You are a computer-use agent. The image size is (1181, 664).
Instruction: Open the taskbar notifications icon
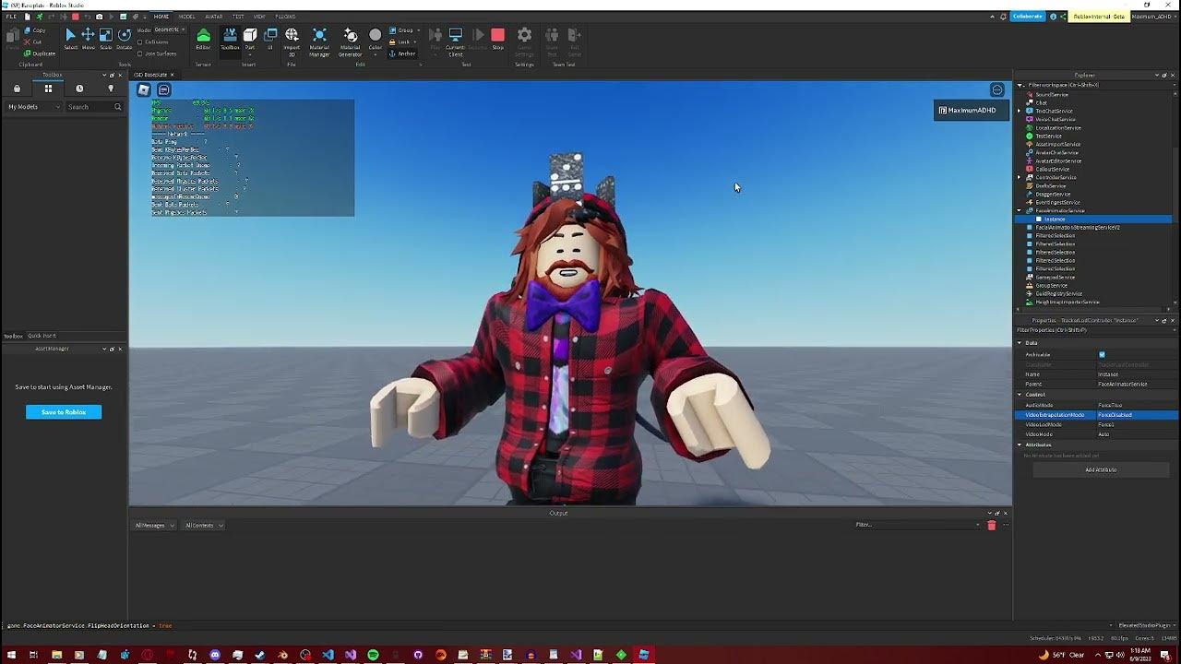[1165, 655]
